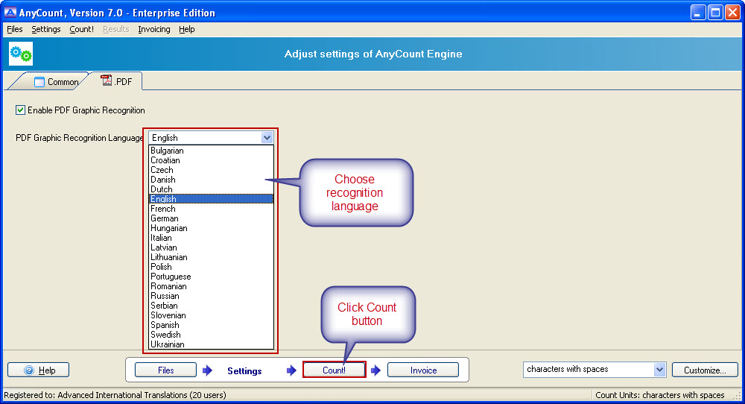Screen dimensions: 745x404
Task: Open the Settings menu
Action: tap(46, 29)
